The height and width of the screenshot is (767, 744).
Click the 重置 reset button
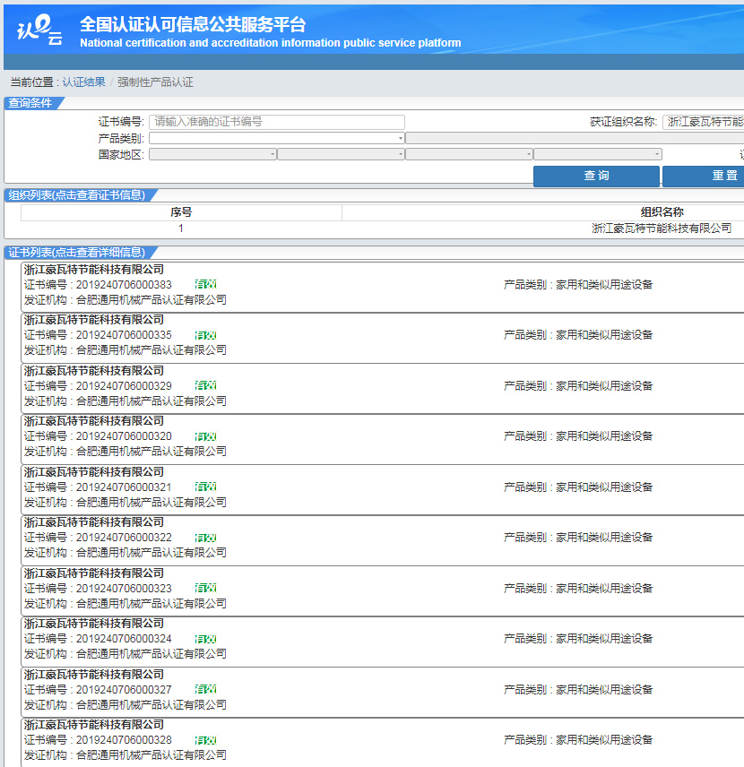coord(704,177)
